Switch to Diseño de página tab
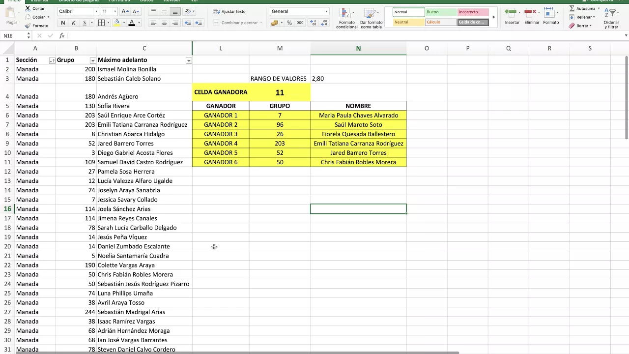Image resolution: width=629 pixels, height=354 pixels. (79, 1)
